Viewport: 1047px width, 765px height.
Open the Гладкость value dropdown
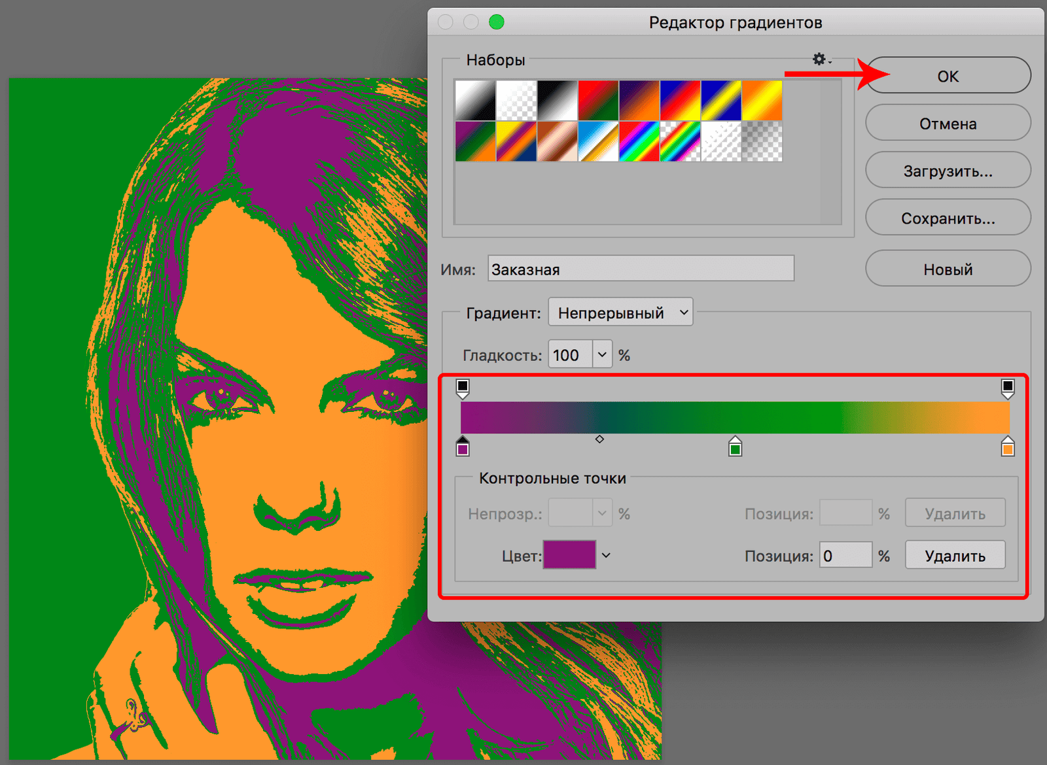pos(602,354)
